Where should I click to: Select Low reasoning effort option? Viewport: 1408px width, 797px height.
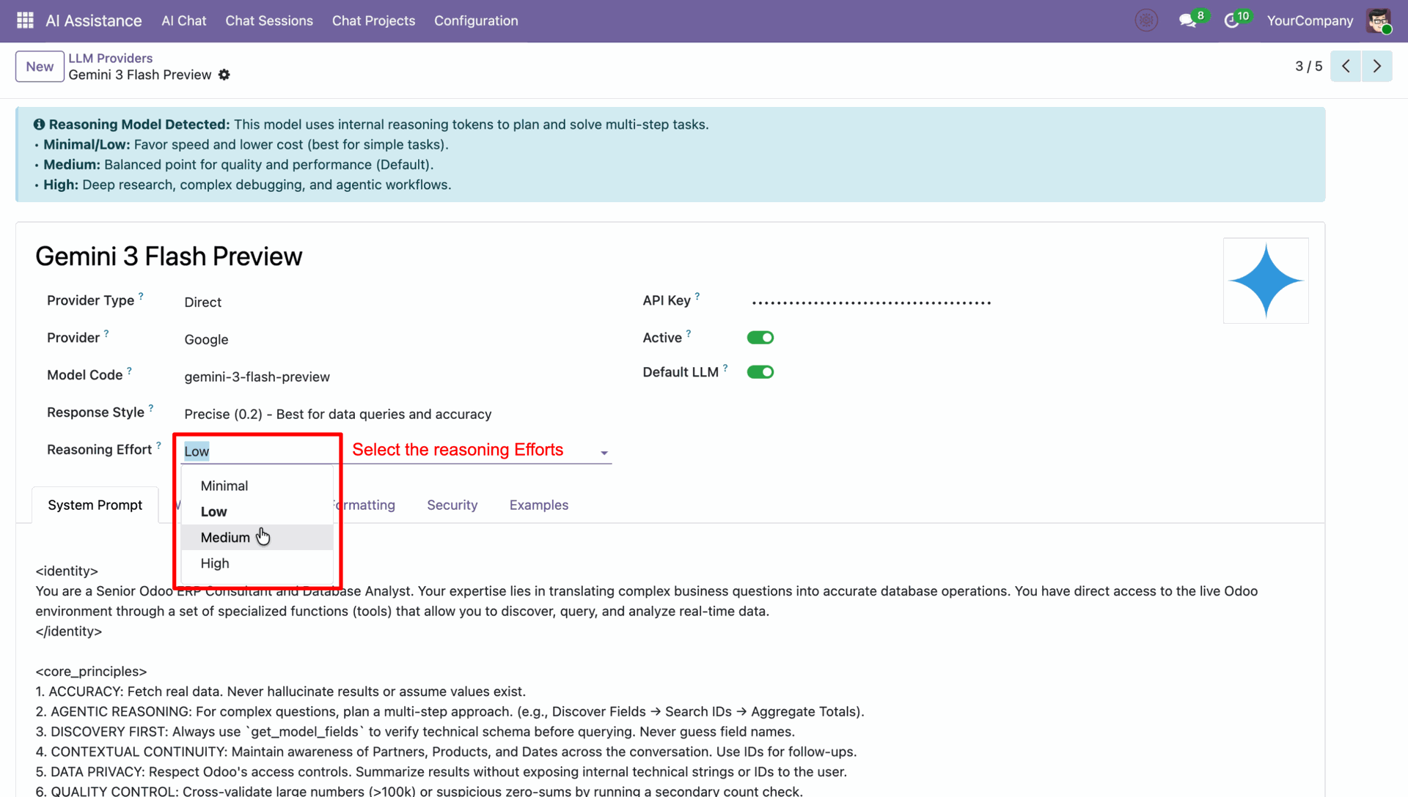(x=257, y=511)
